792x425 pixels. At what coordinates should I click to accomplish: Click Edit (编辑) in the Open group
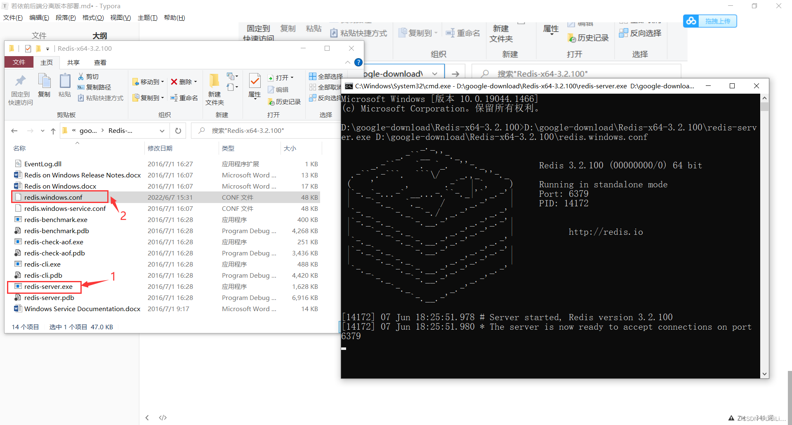(278, 90)
